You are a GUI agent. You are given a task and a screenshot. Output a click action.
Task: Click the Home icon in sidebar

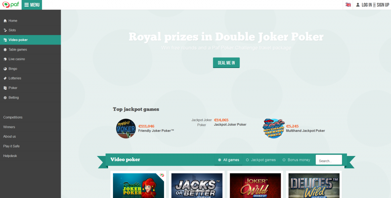pyautogui.click(x=5, y=21)
